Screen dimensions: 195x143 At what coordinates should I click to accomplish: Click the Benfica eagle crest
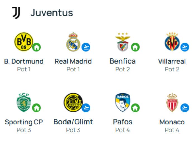pos(123,42)
